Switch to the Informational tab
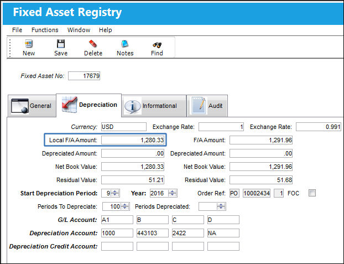The image size is (344, 264). (154, 106)
